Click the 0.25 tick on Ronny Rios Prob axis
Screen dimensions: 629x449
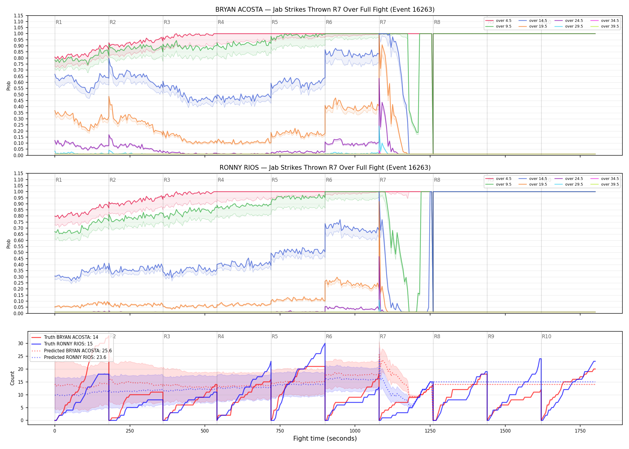point(19,283)
